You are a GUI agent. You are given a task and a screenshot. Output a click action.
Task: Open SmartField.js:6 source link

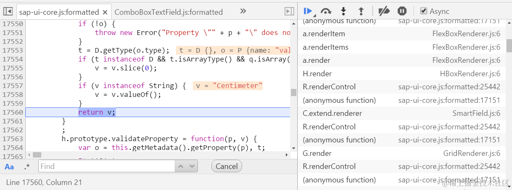[476, 113]
